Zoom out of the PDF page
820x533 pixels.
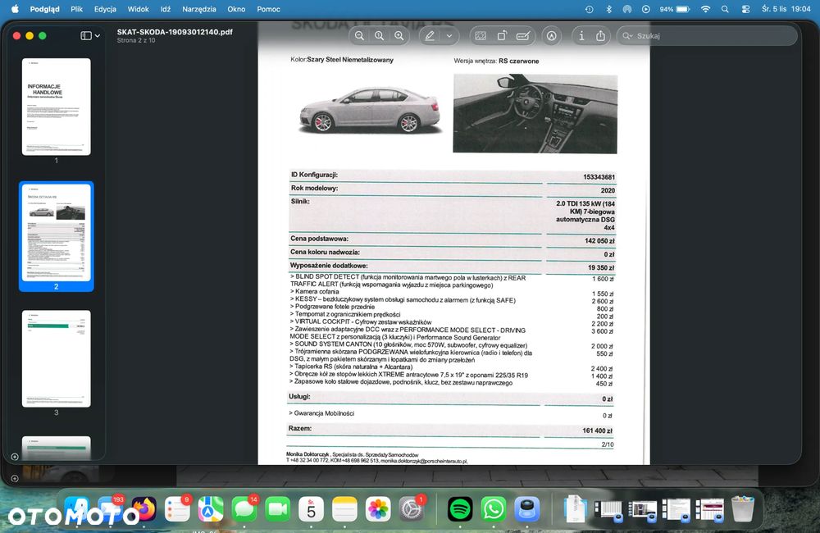[x=359, y=35]
